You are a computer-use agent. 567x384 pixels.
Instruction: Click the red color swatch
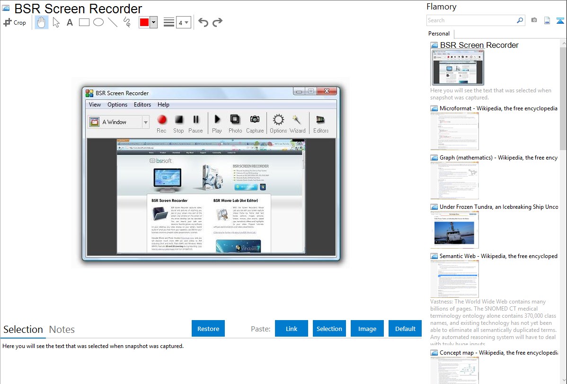tap(144, 22)
